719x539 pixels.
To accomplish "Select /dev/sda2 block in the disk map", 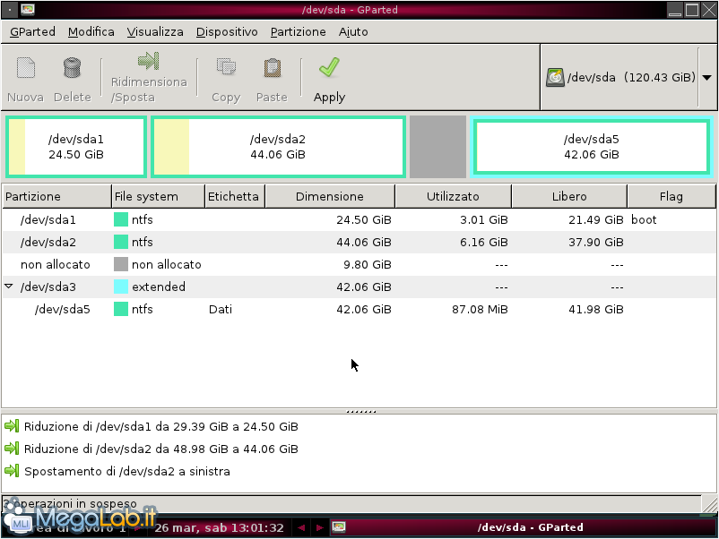I will (x=278, y=147).
